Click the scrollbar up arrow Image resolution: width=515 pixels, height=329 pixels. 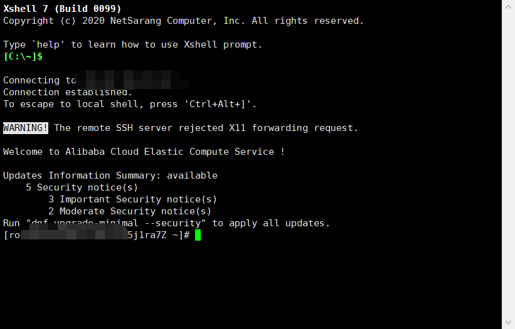[508, 6]
